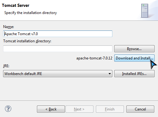
Task: Click the 'Name:' label
Action: pyautogui.click(x=8, y=27)
